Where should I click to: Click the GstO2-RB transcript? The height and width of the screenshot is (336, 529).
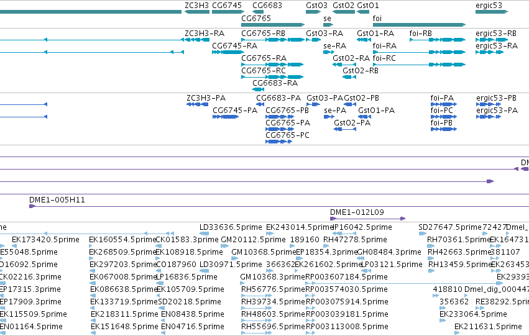tap(349, 77)
